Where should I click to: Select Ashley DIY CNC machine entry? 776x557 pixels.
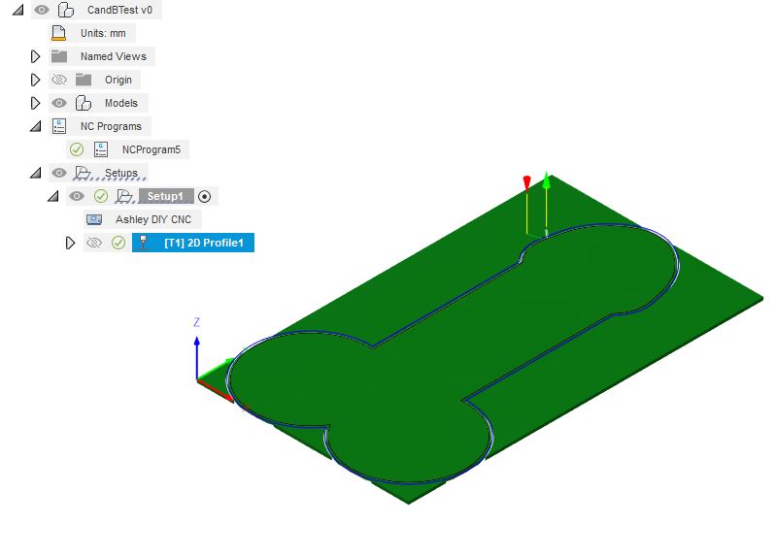(x=153, y=219)
